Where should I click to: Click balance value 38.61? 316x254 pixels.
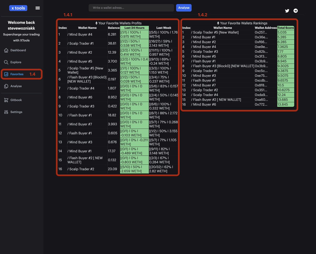pos(112,44)
